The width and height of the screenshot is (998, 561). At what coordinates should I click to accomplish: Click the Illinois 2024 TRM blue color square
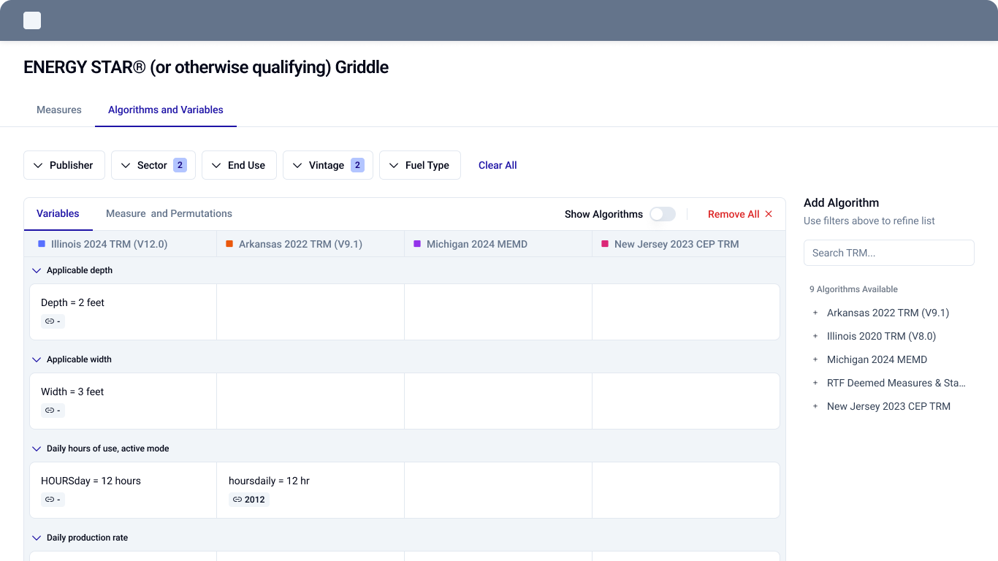42,243
